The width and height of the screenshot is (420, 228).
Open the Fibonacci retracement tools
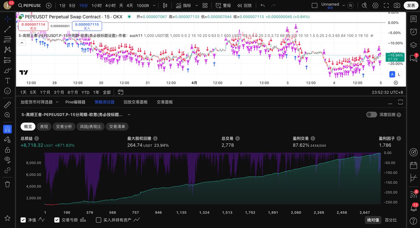click(7, 39)
